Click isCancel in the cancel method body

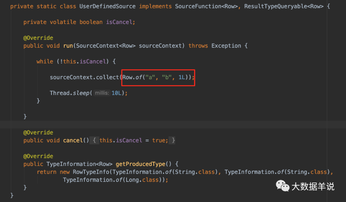click(x=129, y=140)
